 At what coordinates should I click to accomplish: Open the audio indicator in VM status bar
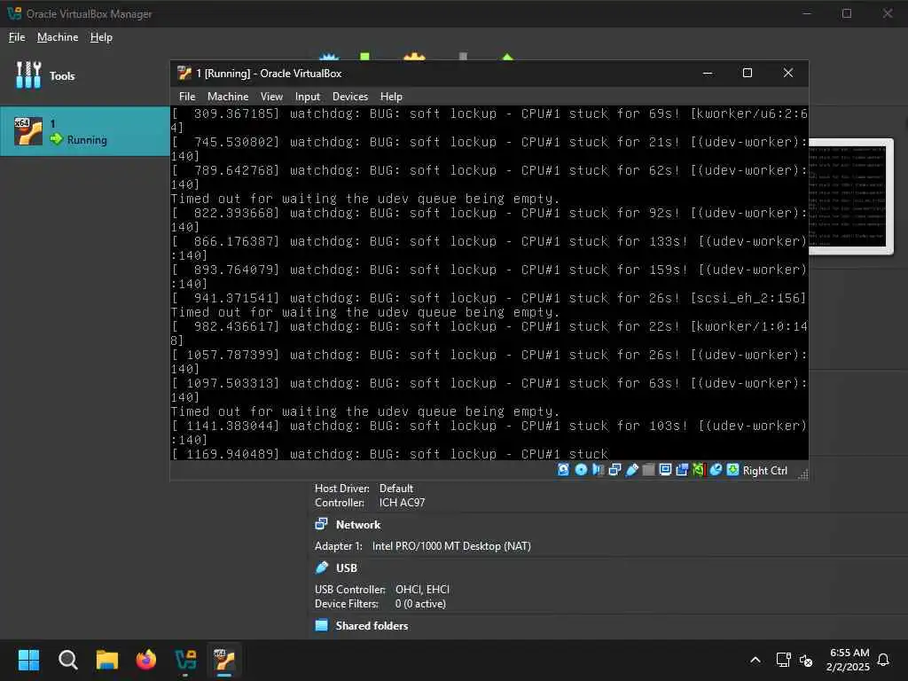[x=598, y=470]
